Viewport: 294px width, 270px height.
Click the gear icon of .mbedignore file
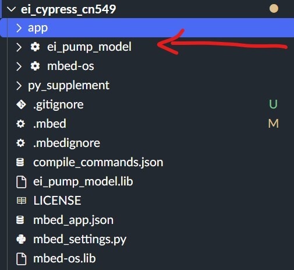coord(20,143)
